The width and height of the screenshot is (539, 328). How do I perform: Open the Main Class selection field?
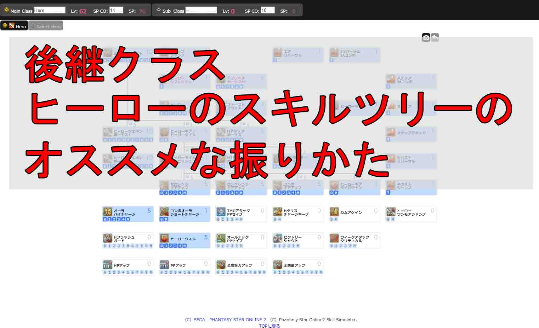tap(50, 10)
